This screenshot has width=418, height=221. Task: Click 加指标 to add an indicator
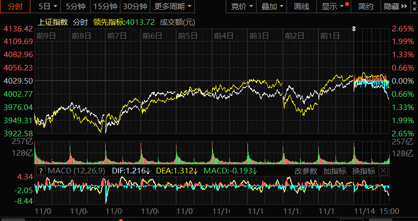tap(335, 171)
